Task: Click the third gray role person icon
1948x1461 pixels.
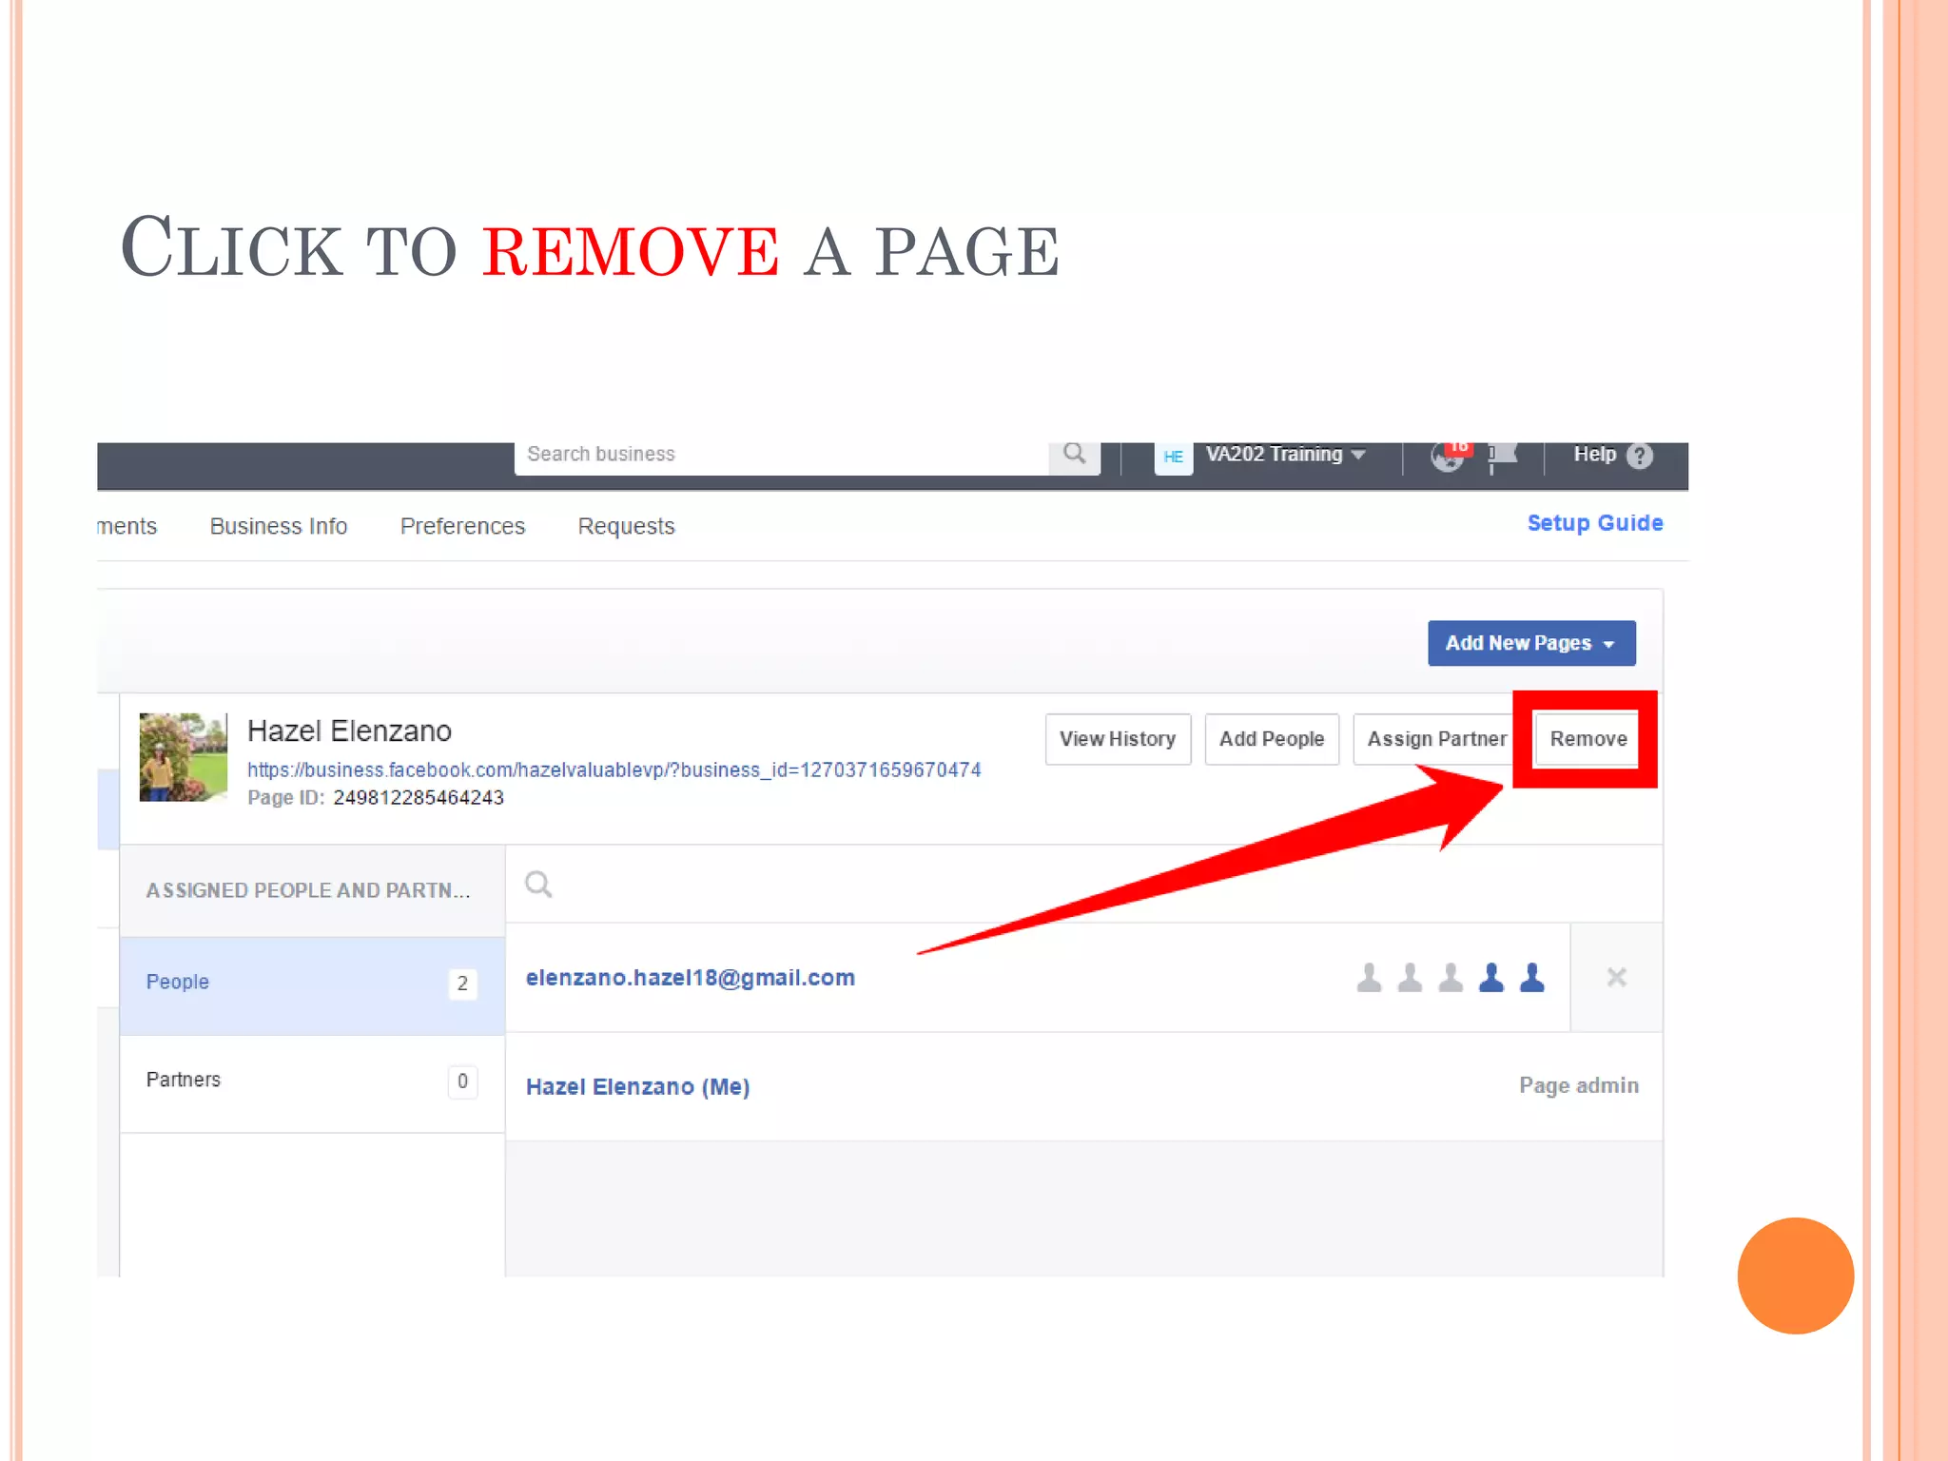Action: 1451,978
